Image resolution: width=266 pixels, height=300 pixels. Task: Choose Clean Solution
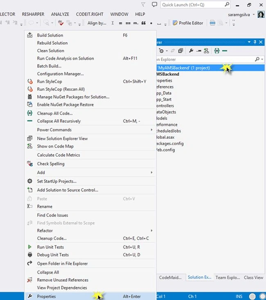tap(90, 50)
